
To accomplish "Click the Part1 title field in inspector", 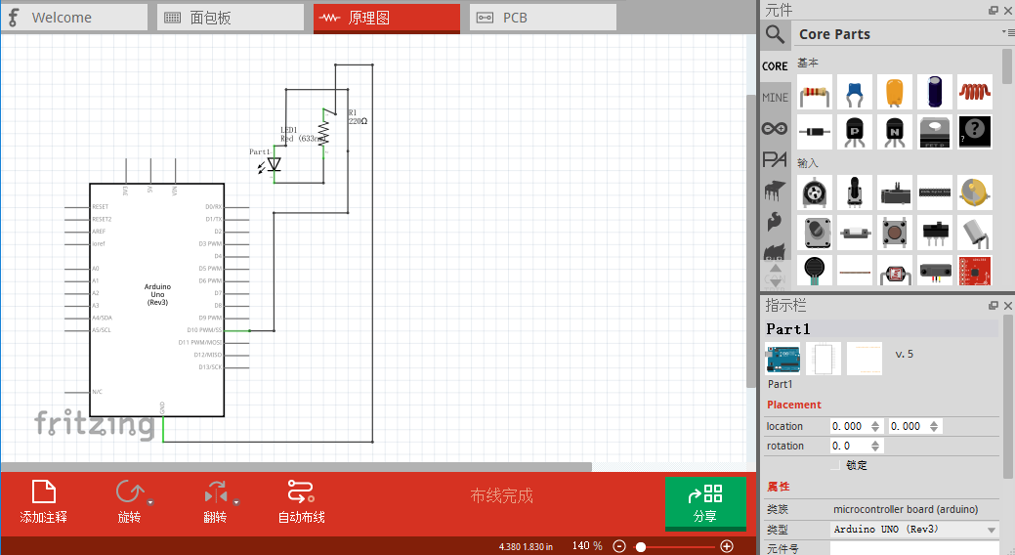I will pyautogui.click(x=881, y=329).
